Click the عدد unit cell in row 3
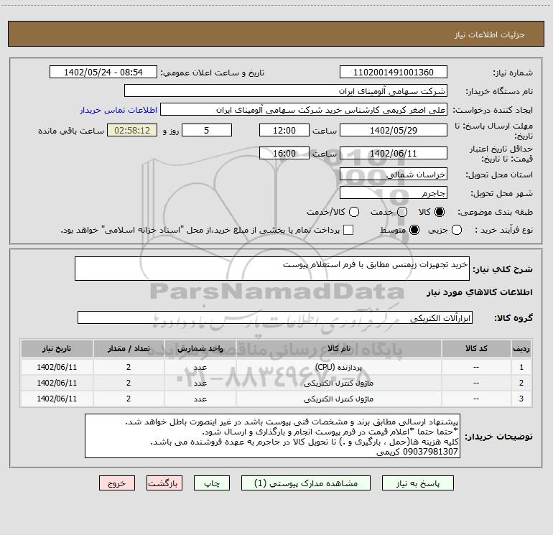Viewport: 553px width, 535px height. 200,399
